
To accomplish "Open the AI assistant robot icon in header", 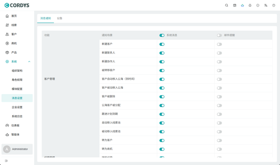I will point(242,5).
